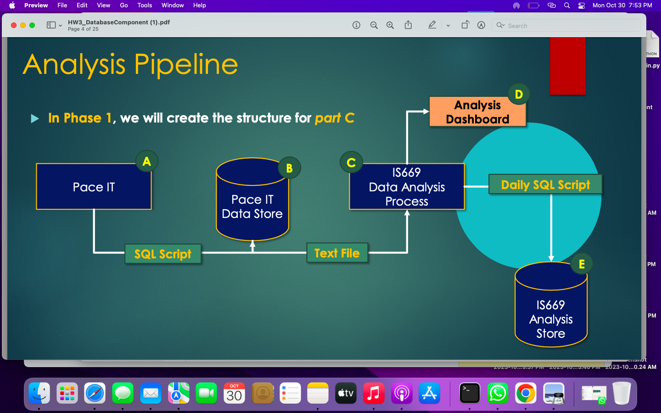Select the red rectangle annotation on the slide
Screen dimensions: 661x413
(x=567, y=66)
